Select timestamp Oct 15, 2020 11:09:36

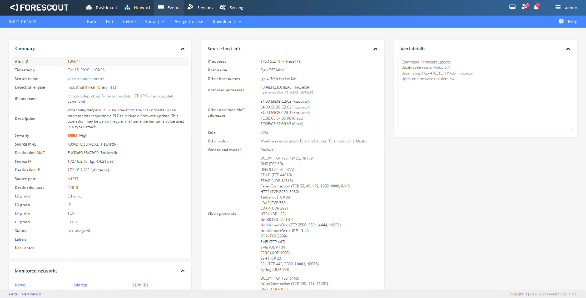tap(86, 70)
